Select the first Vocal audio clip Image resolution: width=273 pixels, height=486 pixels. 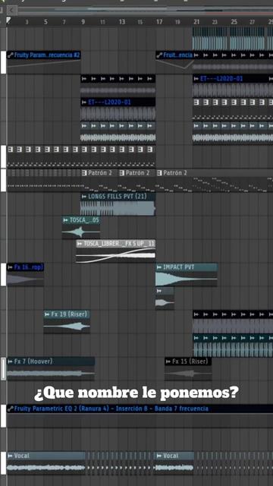click(45, 463)
